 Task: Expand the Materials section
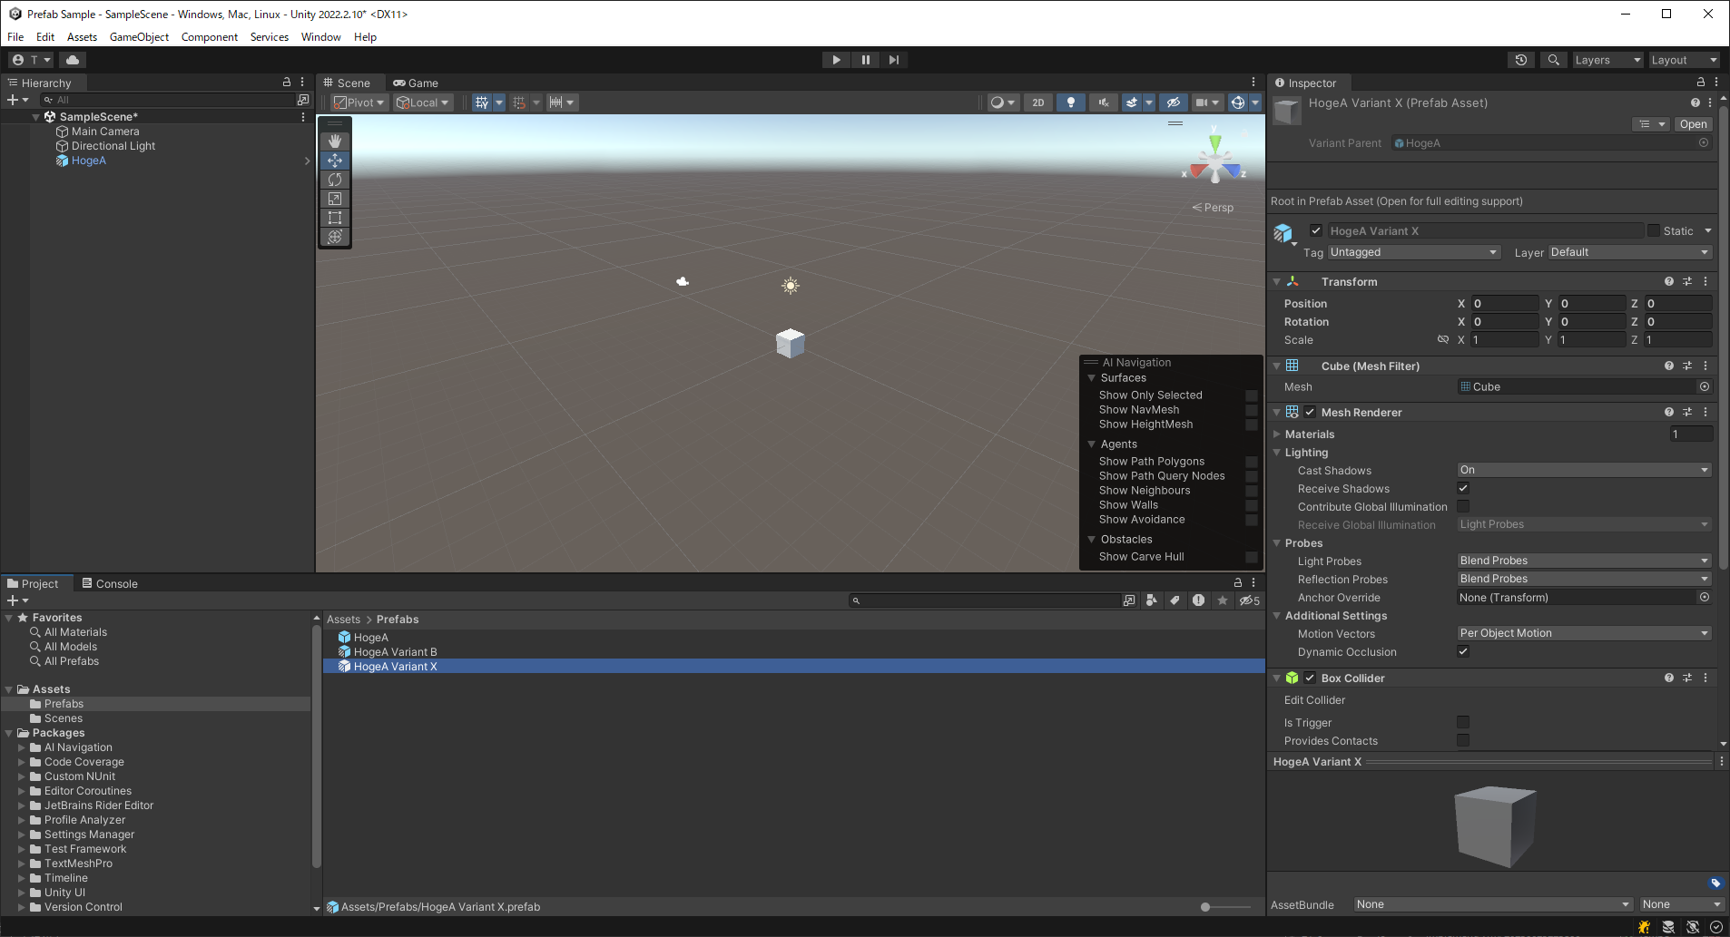1277,434
